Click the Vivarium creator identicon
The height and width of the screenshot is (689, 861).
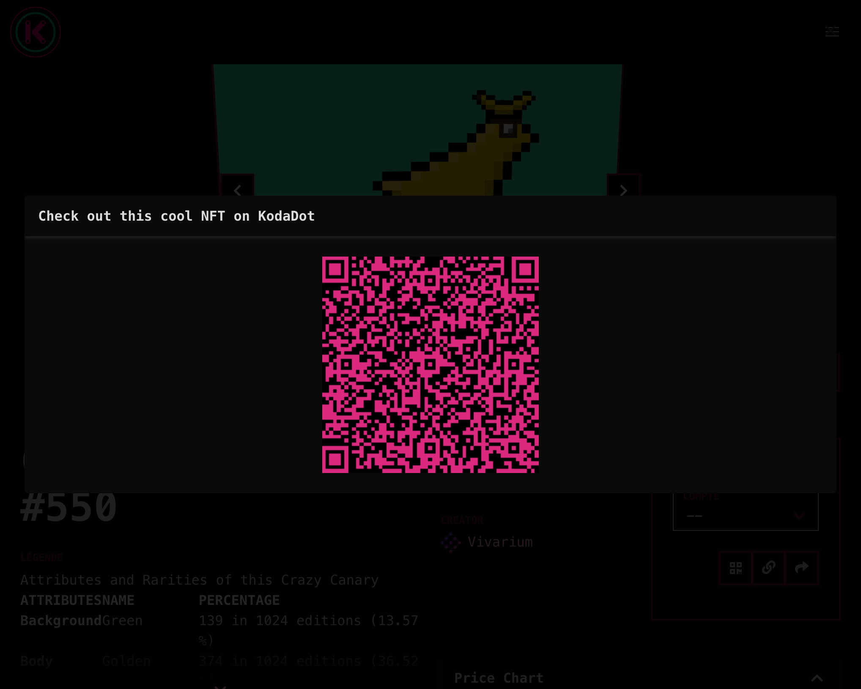pos(450,542)
